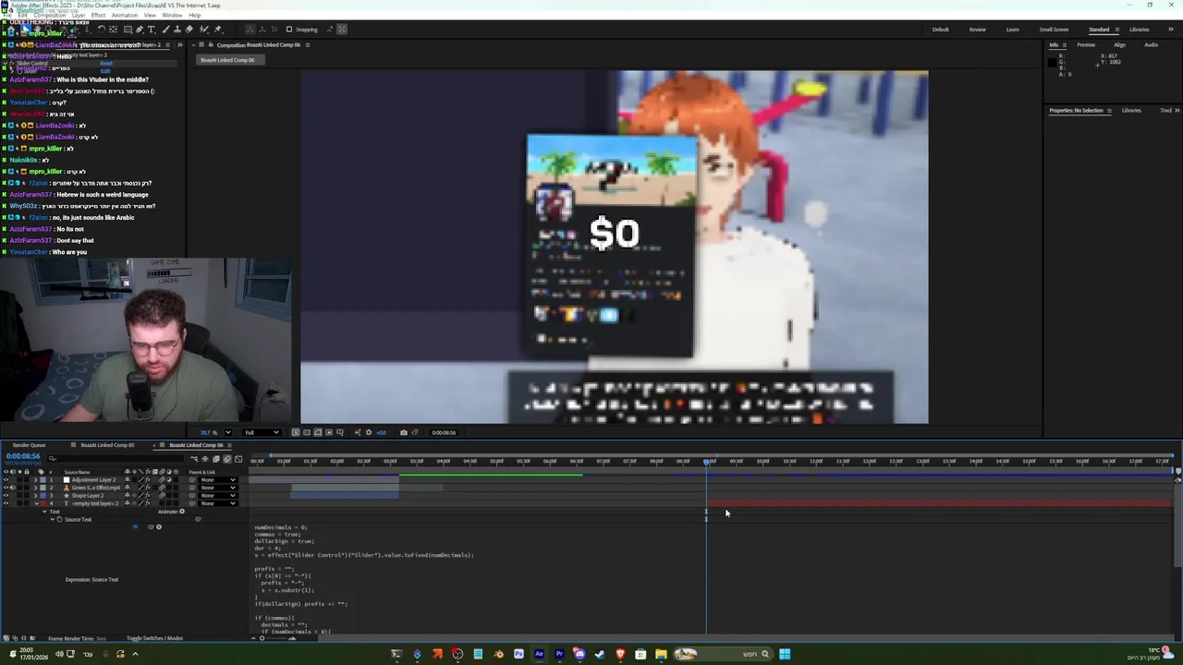1183x665 pixels.
Task: Toggle the transparency grid in viewer
Action: [x=307, y=432]
